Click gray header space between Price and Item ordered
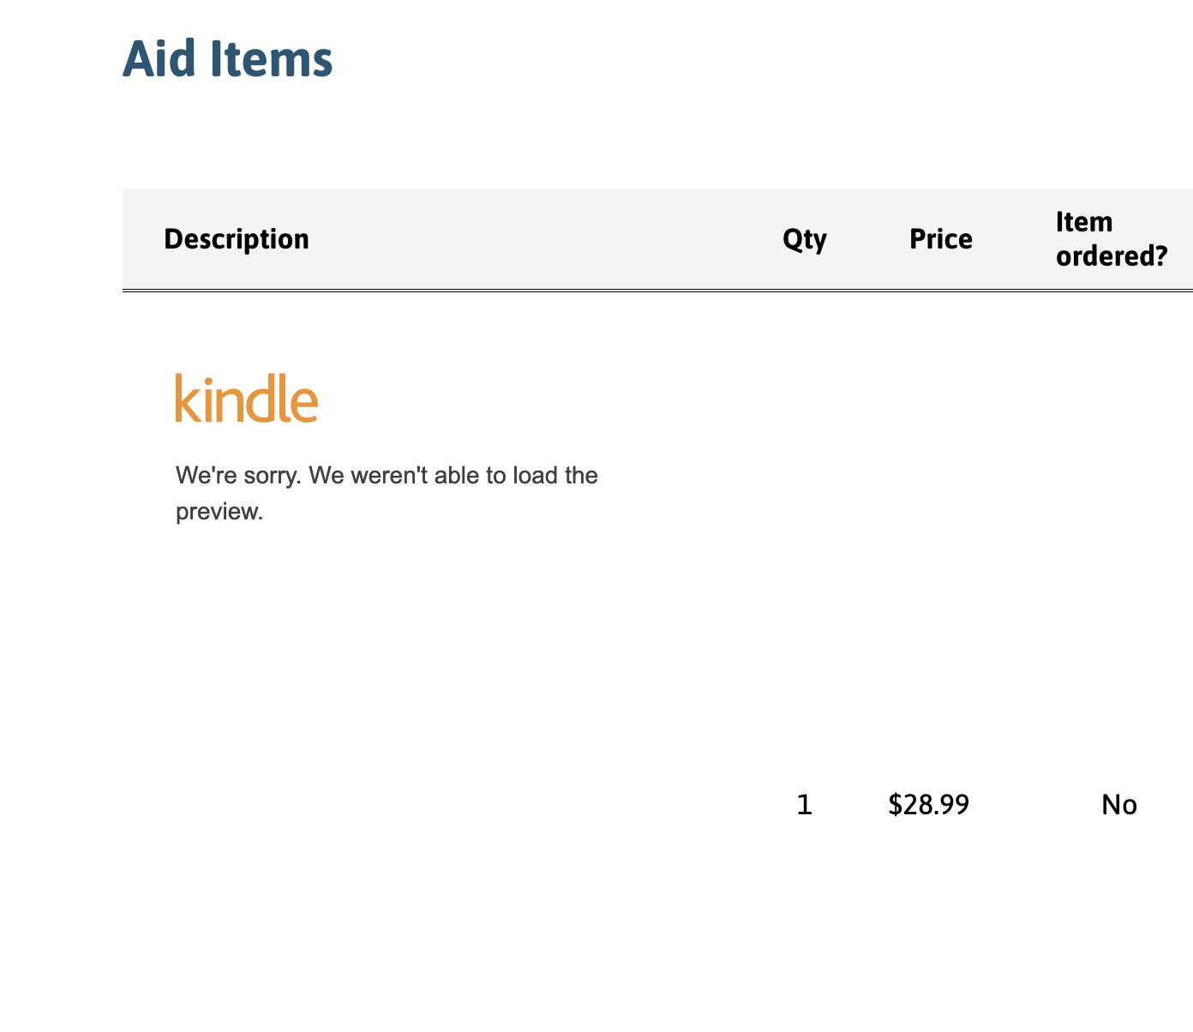The height and width of the screenshot is (1032, 1193). pos(1014,239)
